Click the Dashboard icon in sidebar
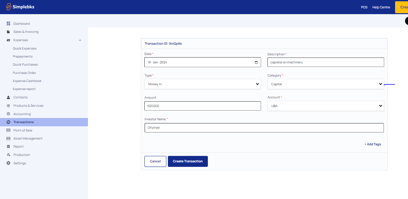The image size is (408, 199). tap(8, 23)
